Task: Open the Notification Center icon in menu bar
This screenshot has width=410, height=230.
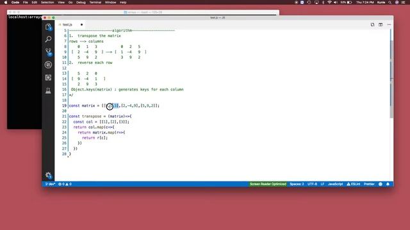Action: pos(403,3)
